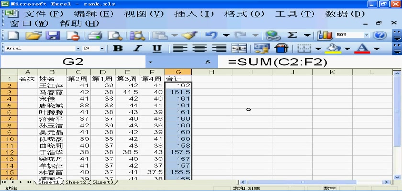Click the Print icon
This screenshot has height=191, width=402.
click(x=95, y=35)
